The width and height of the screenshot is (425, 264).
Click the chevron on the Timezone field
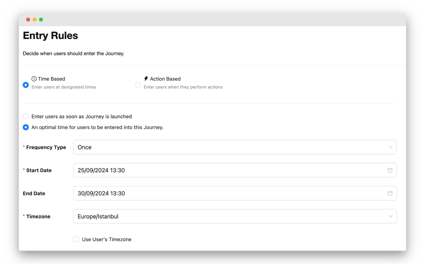click(390, 216)
